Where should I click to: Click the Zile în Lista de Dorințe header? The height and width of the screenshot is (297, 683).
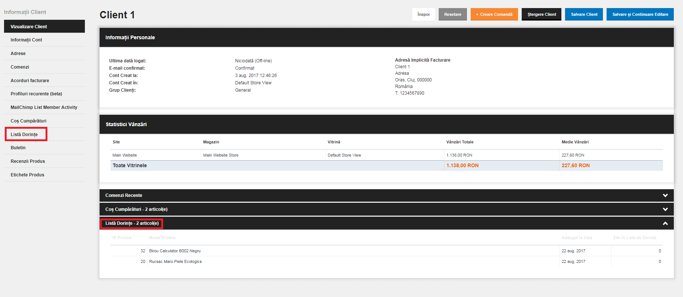[635, 238]
